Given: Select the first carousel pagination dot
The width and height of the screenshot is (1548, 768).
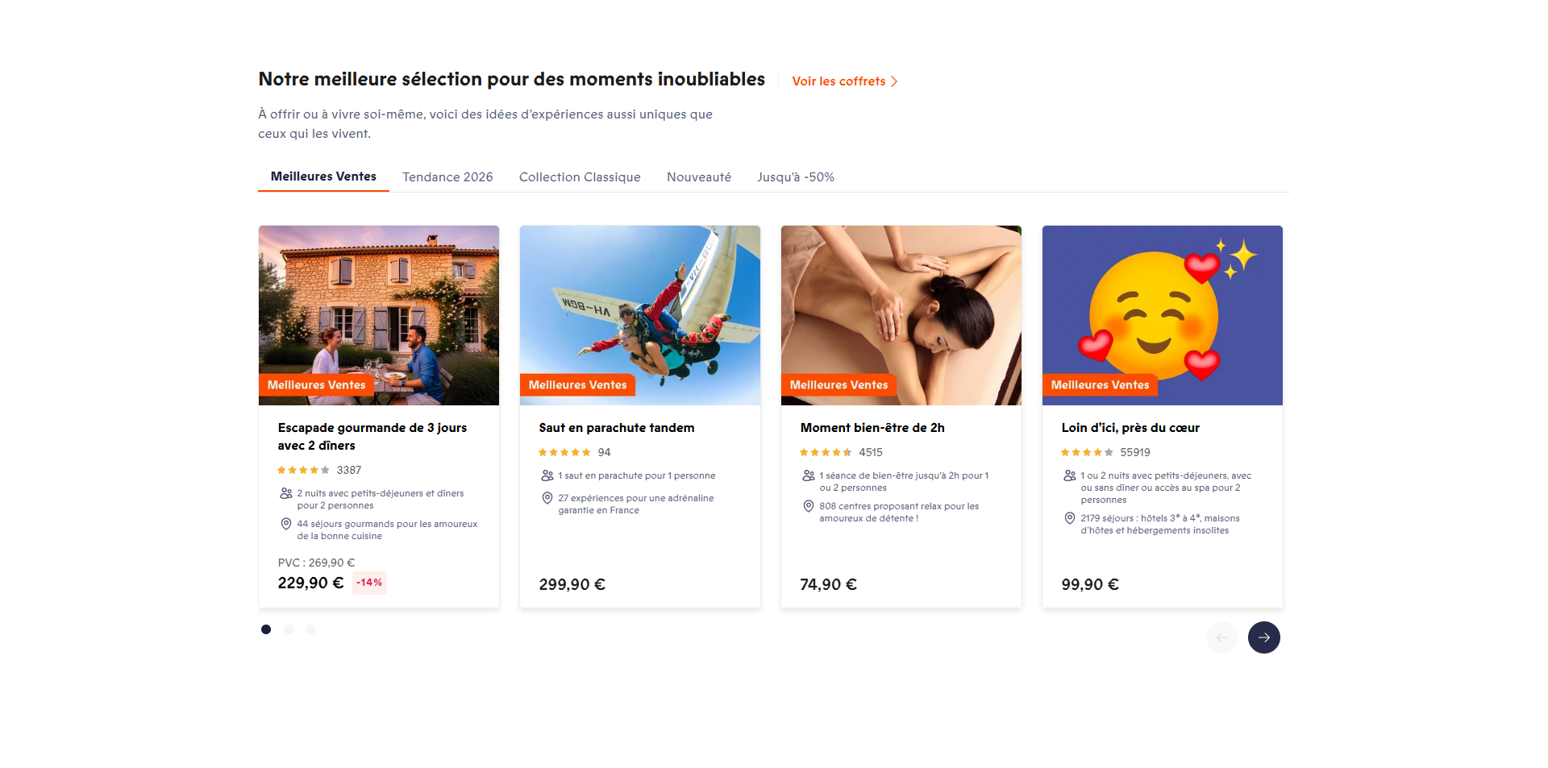Looking at the screenshot, I should (266, 629).
